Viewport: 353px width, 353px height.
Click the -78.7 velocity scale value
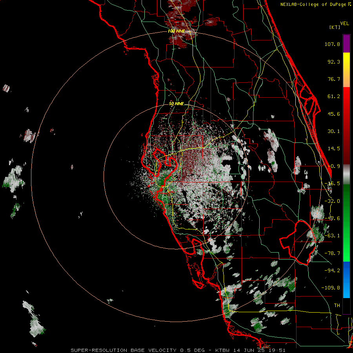pyautogui.click(x=332, y=253)
